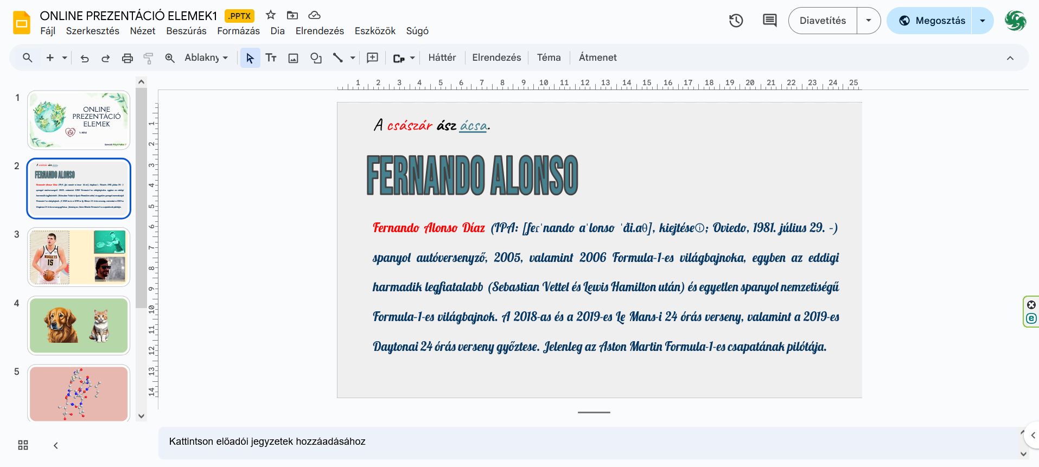Click the Háttér toolbar button

coord(442,57)
